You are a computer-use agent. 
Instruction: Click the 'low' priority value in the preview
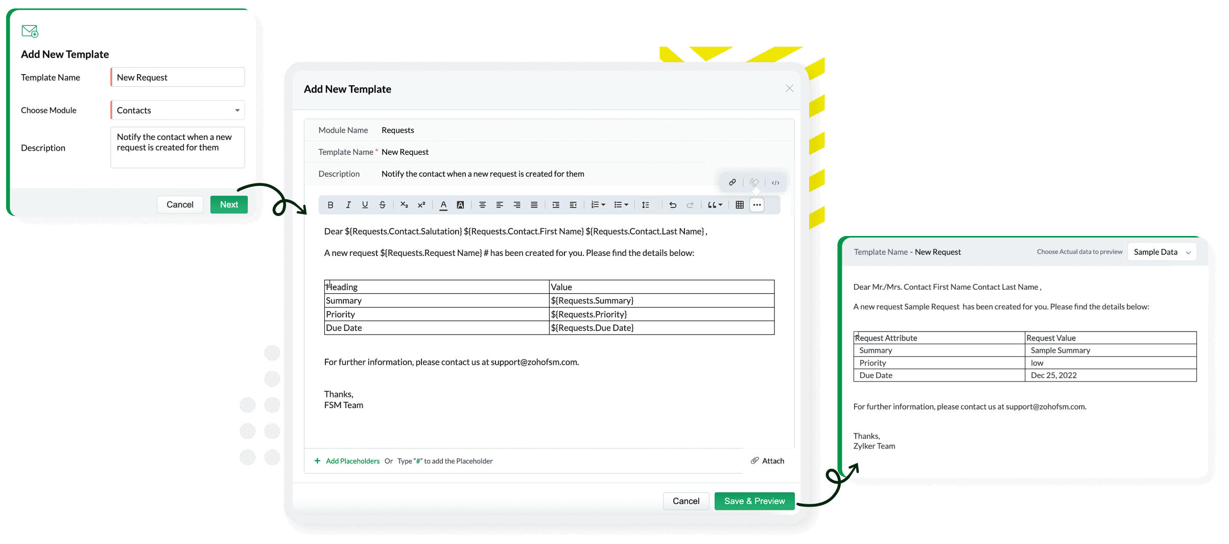click(1110, 363)
